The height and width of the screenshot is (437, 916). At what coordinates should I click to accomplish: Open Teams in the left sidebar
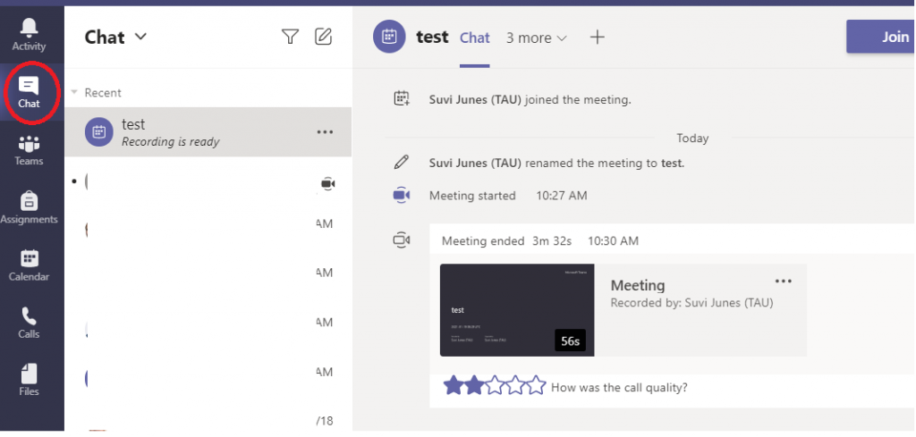[x=29, y=149]
